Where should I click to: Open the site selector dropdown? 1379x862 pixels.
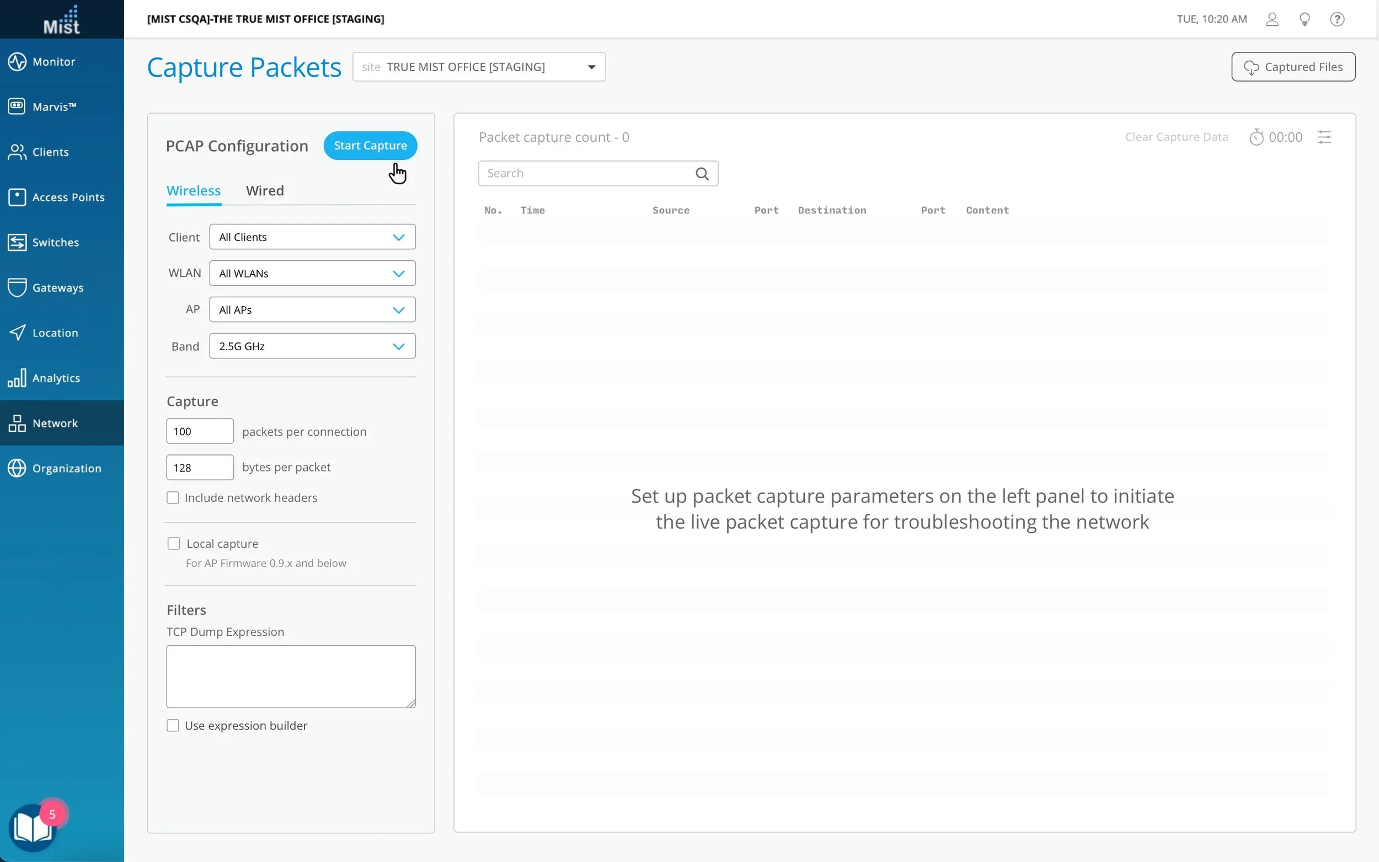(478, 67)
